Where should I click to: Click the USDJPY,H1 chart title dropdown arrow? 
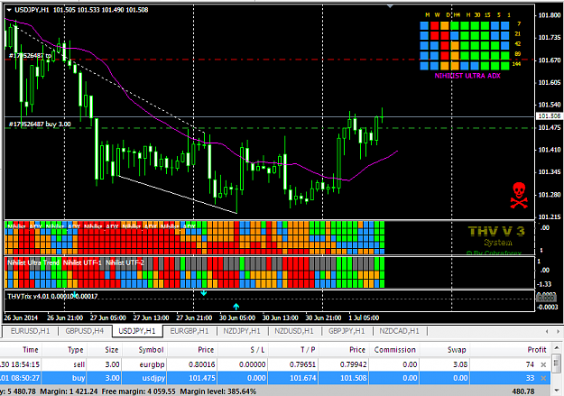pos(9,10)
